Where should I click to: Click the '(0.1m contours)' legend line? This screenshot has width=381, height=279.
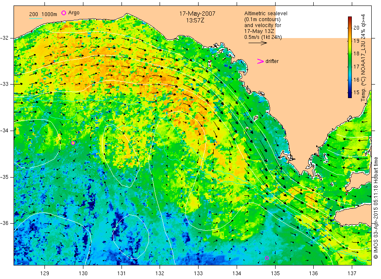pyautogui.click(x=262, y=19)
